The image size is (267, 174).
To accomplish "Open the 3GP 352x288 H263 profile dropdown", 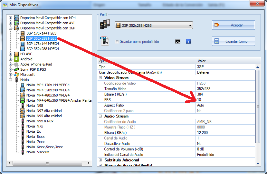I will tap(154, 25).
